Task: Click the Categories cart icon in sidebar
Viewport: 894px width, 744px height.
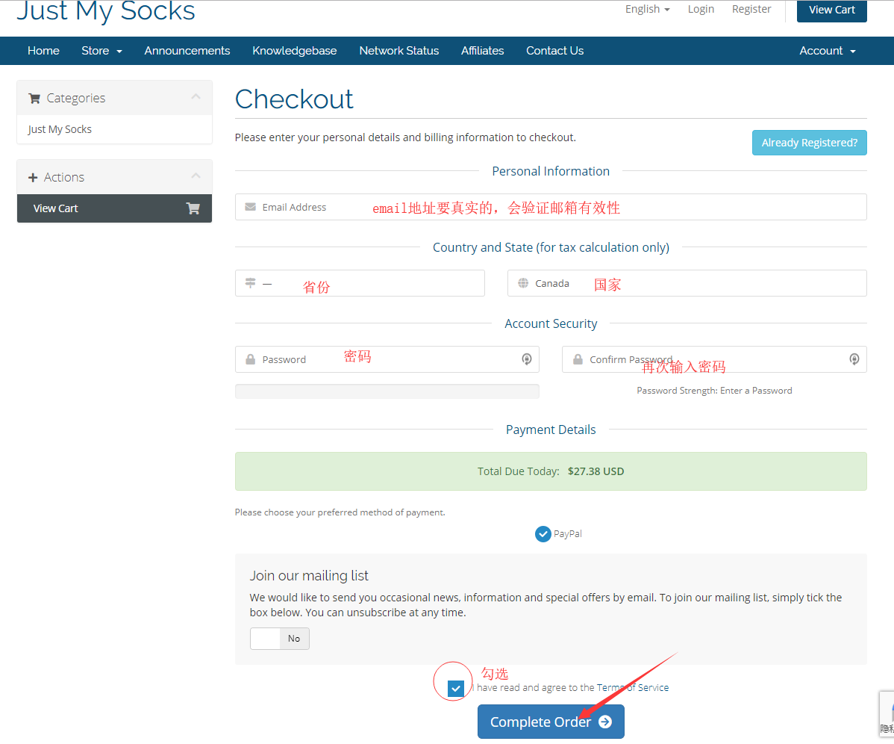Action: pos(34,98)
